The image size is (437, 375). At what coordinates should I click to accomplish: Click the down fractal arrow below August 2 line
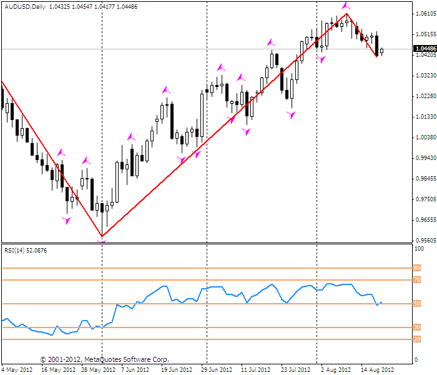pyautogui.click(x=321, y=59)
